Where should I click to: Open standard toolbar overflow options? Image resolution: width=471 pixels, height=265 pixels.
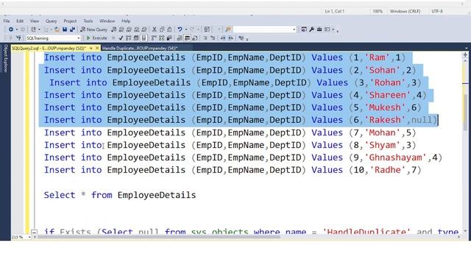pos(338,31)
